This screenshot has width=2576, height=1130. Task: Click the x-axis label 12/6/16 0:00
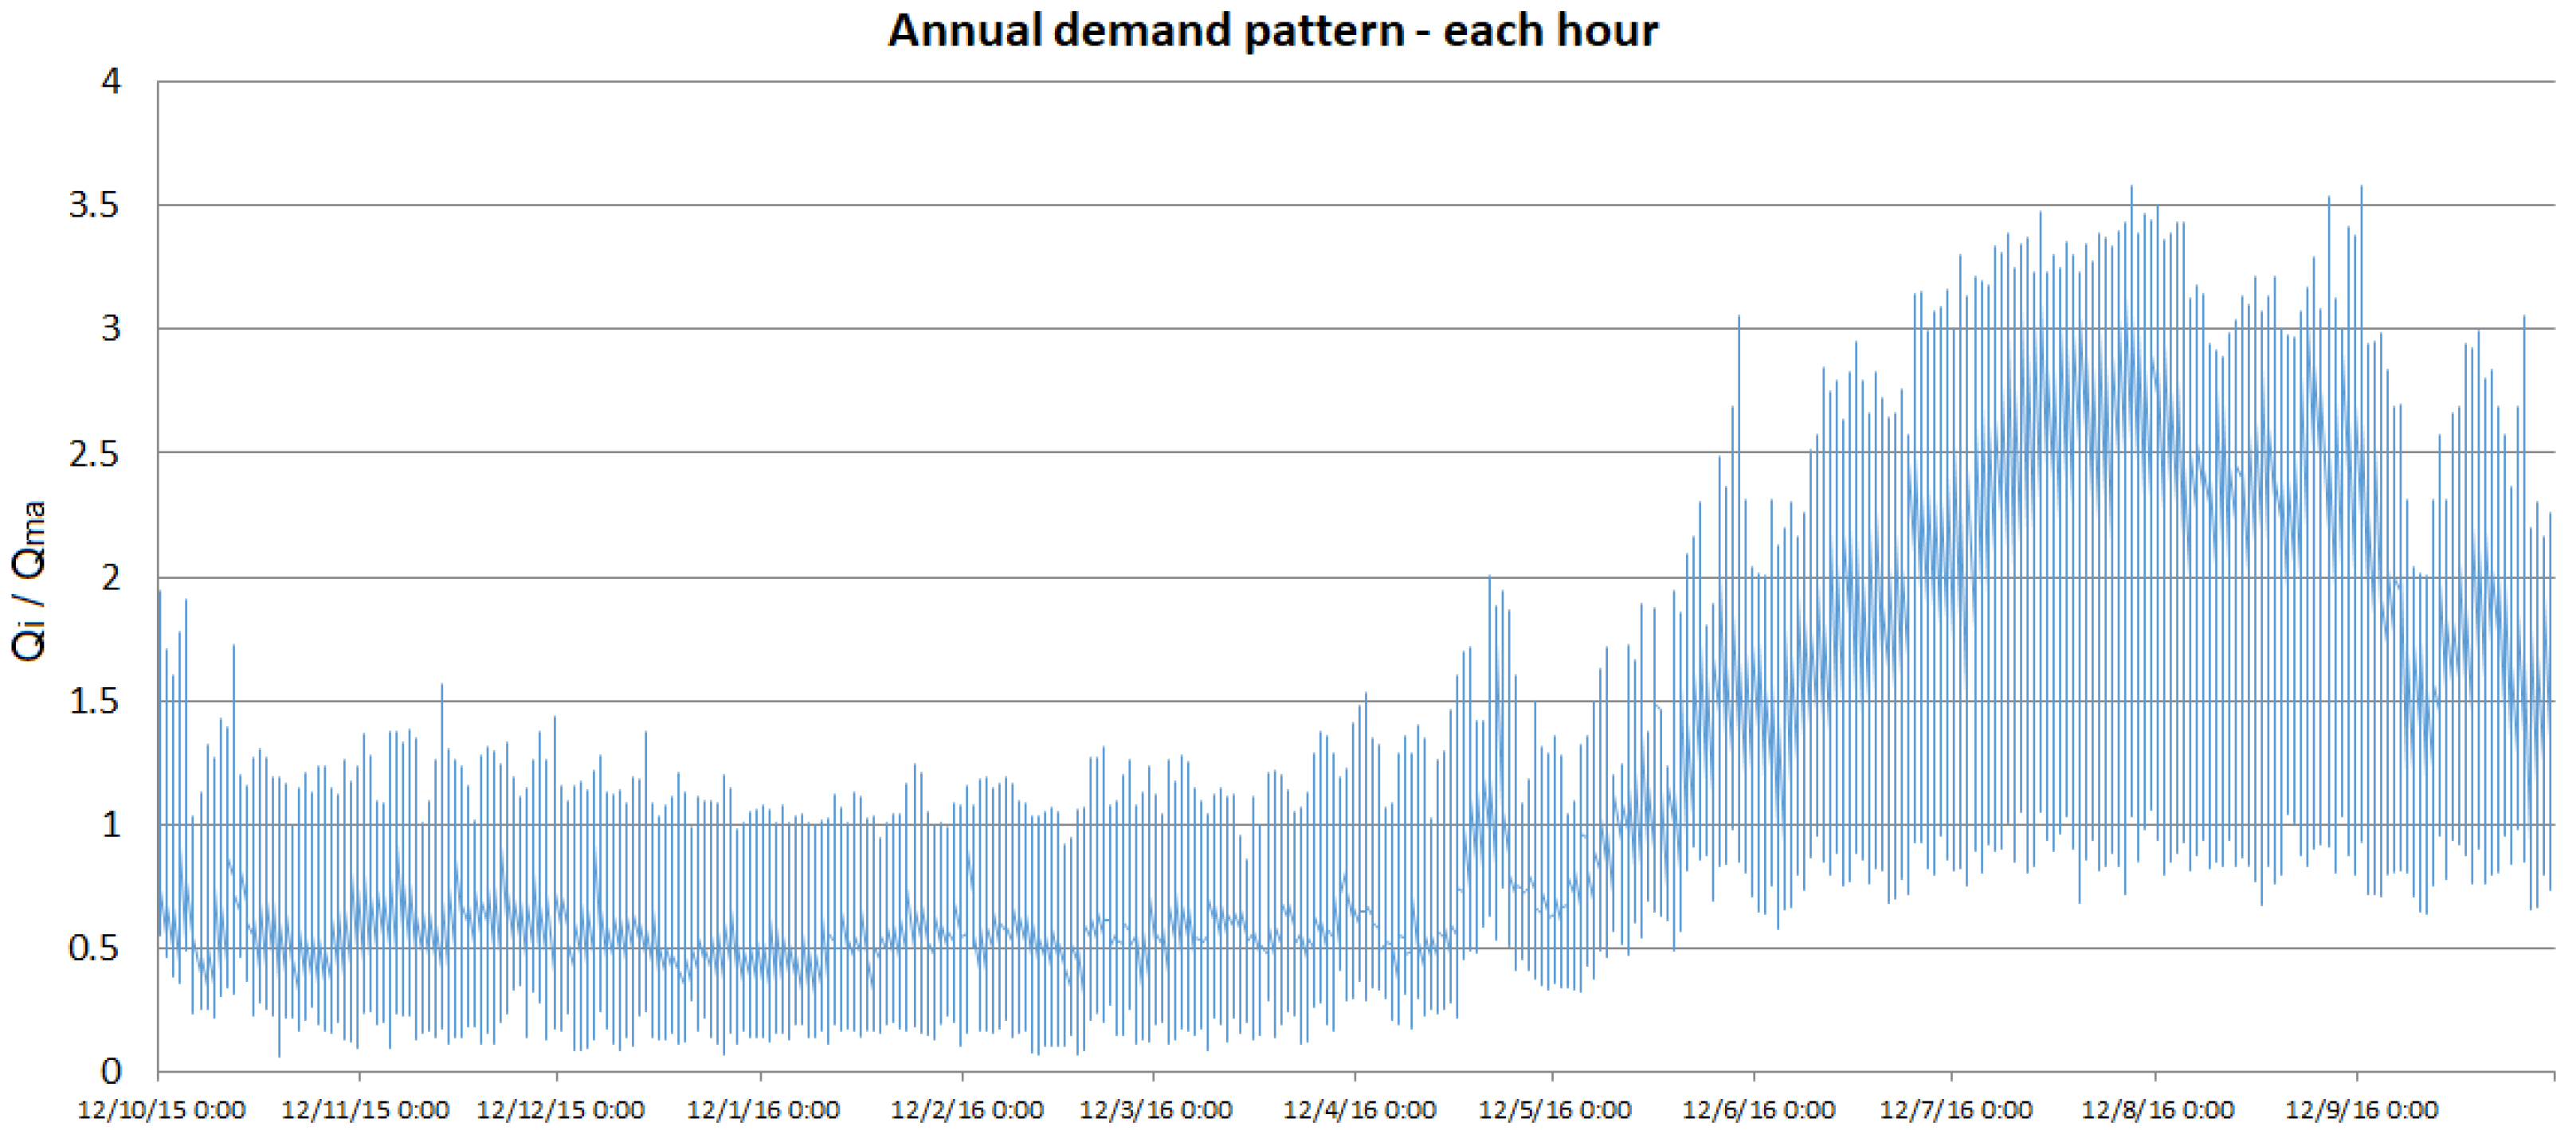1759,1110
